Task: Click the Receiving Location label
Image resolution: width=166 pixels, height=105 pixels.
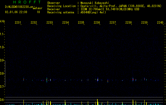Action: coord(61,6)
